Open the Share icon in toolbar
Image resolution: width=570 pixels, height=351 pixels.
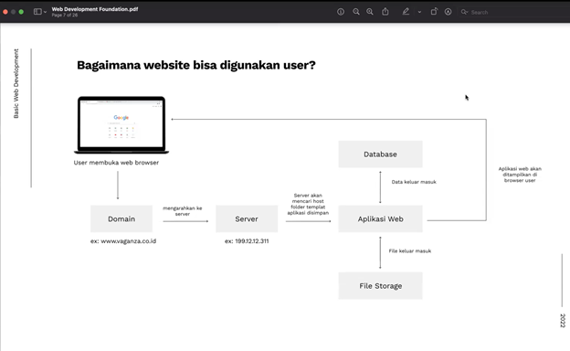[x=385, y=12]
